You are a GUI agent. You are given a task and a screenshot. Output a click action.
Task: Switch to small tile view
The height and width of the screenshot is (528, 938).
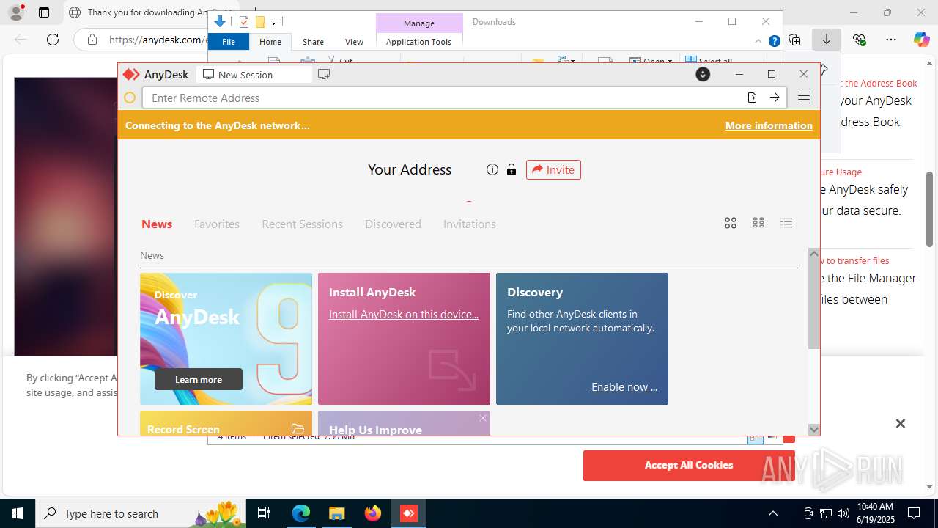(758, 223)
